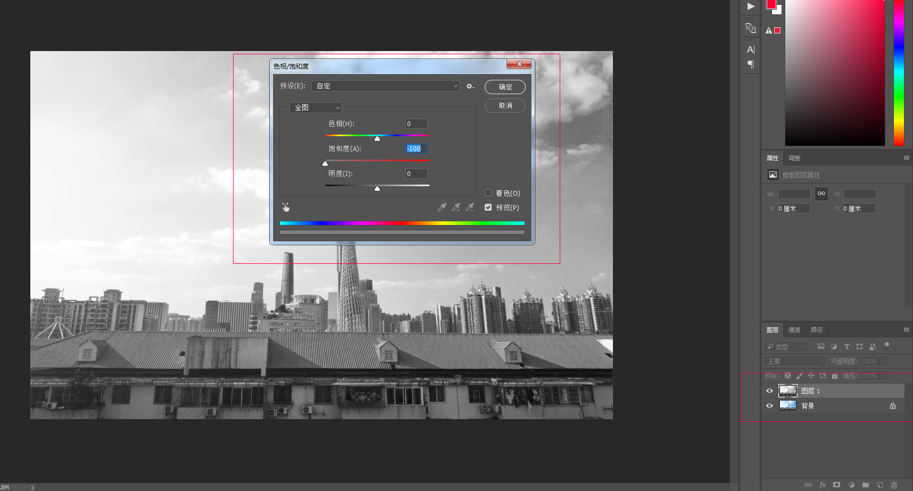Lock transparent pixels icon

pyautogui.click(x=787, y=376)
